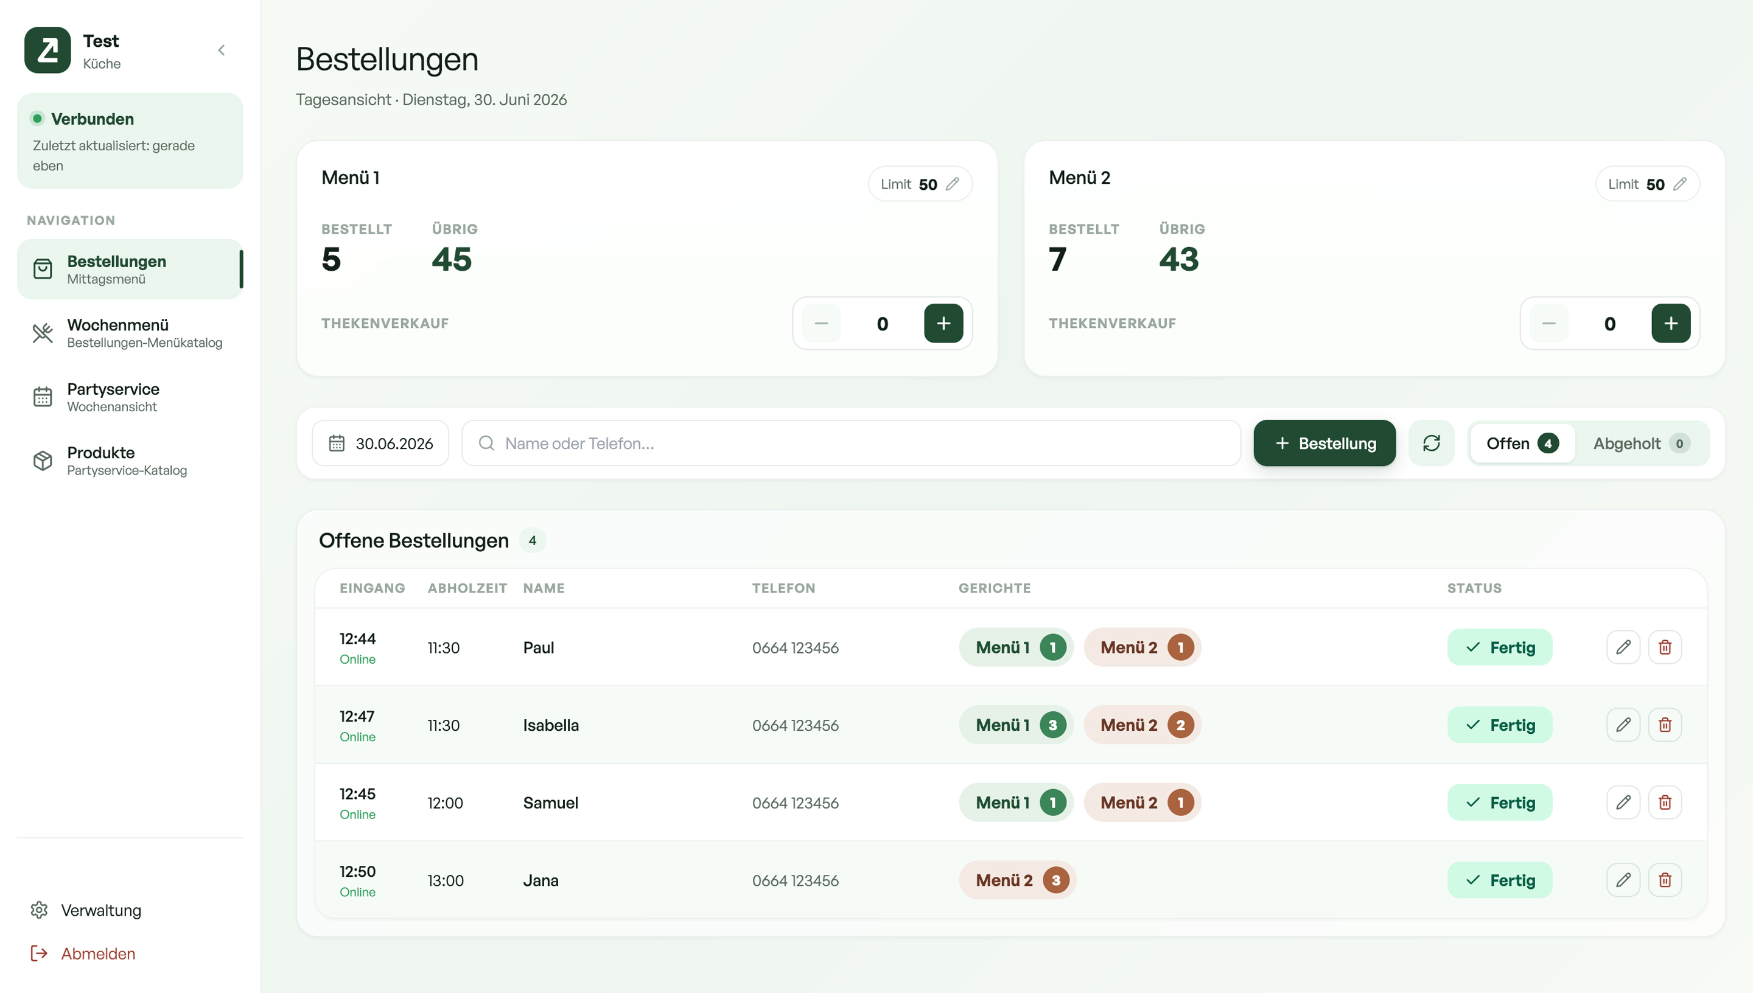Screen dimensions: 1753x993
Task: Toggle Paul's Fertig status
Action: click(x=1499, y=647)
